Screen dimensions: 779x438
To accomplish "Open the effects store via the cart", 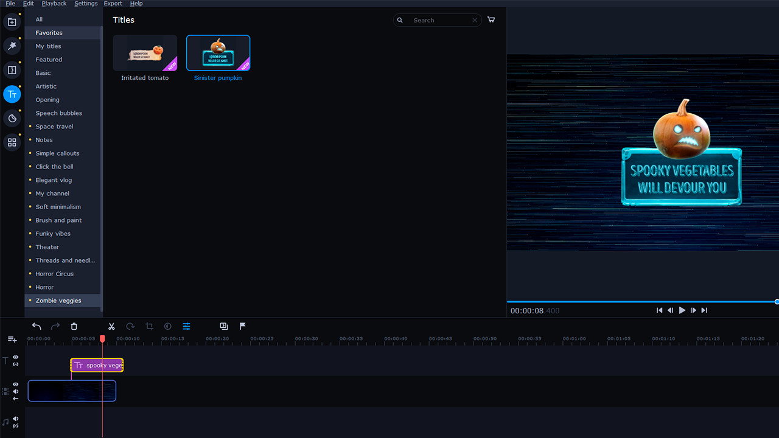I will click(491, 19).
